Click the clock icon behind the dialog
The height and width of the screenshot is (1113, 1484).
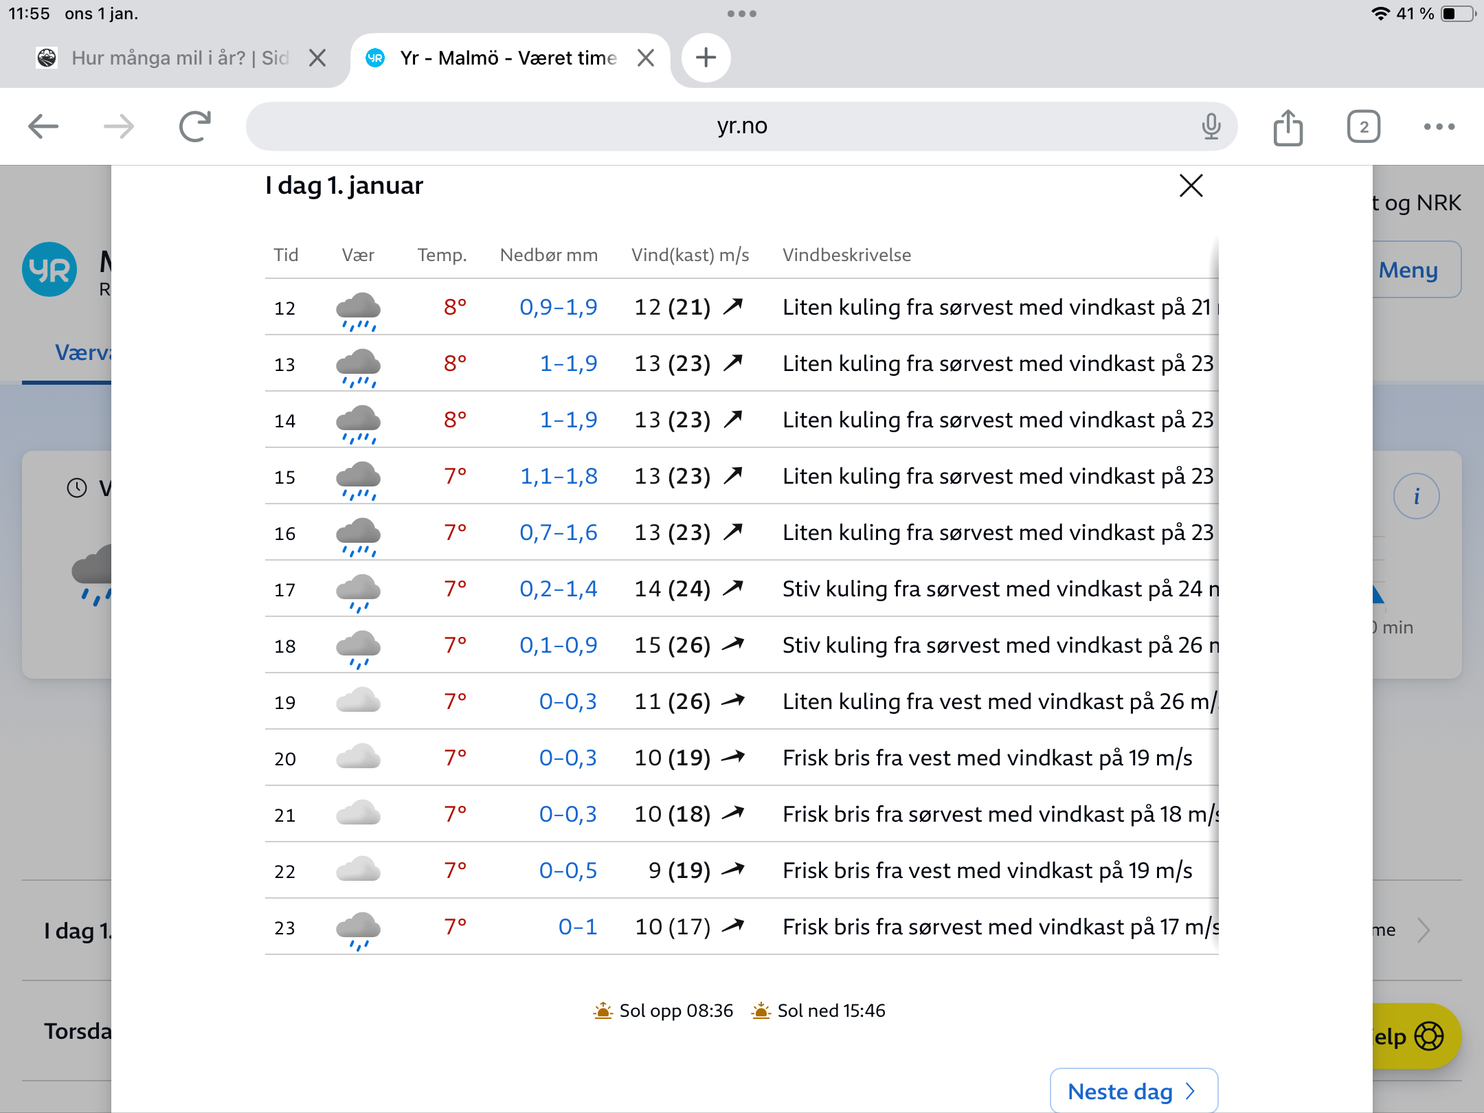(77, 488)
